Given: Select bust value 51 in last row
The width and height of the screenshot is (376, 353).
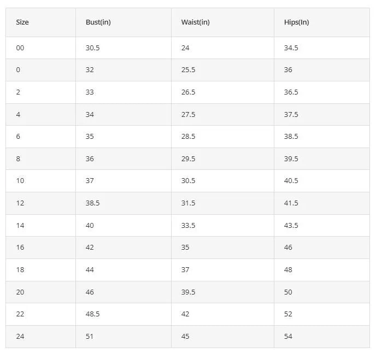Looking at the screenshot, I should pyautogui.click(x=90, y=336).
